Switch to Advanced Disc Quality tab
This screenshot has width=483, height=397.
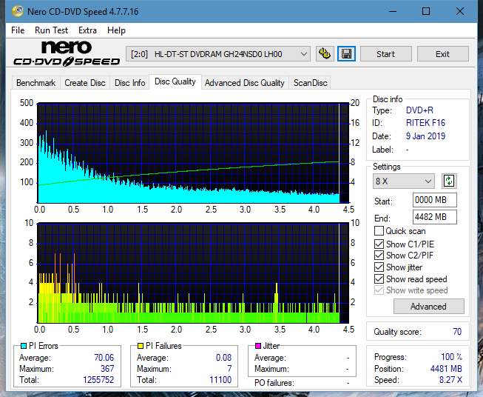[x=245, y=83]
